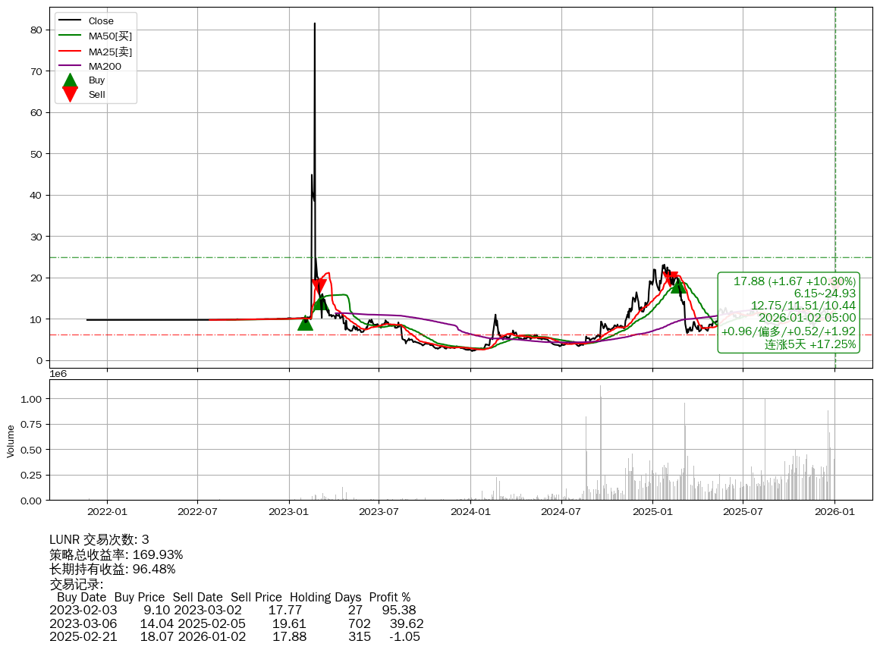This screenshot has height=650, width=880.
Task: Click the green Buy triangle in the legend
Action: pyautogui.click(x=70, y=80)
